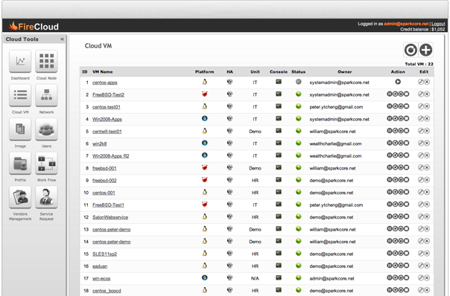Collapse the Cloud Tools panel
The height and width of the screenshot is (296, 450).
pos(62,39)
